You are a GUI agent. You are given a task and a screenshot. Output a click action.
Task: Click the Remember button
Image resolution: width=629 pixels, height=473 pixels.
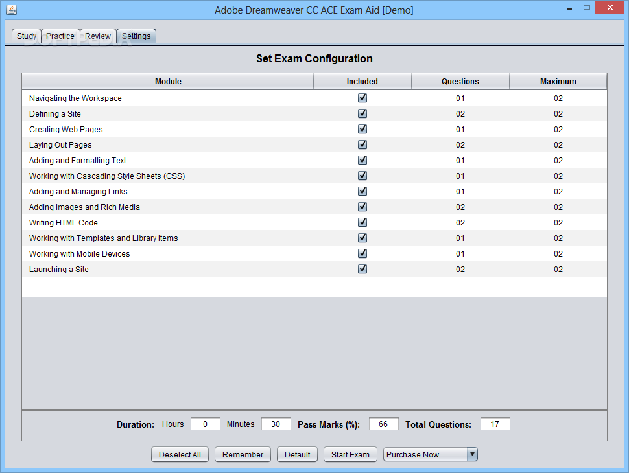pos(243,455)
